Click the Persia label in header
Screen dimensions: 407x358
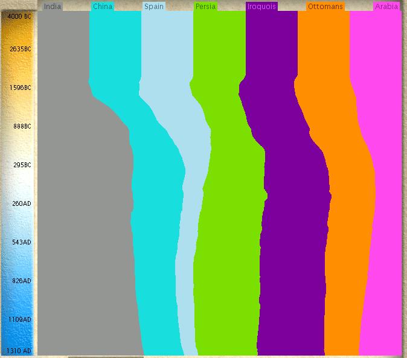[x=206, y=7]
